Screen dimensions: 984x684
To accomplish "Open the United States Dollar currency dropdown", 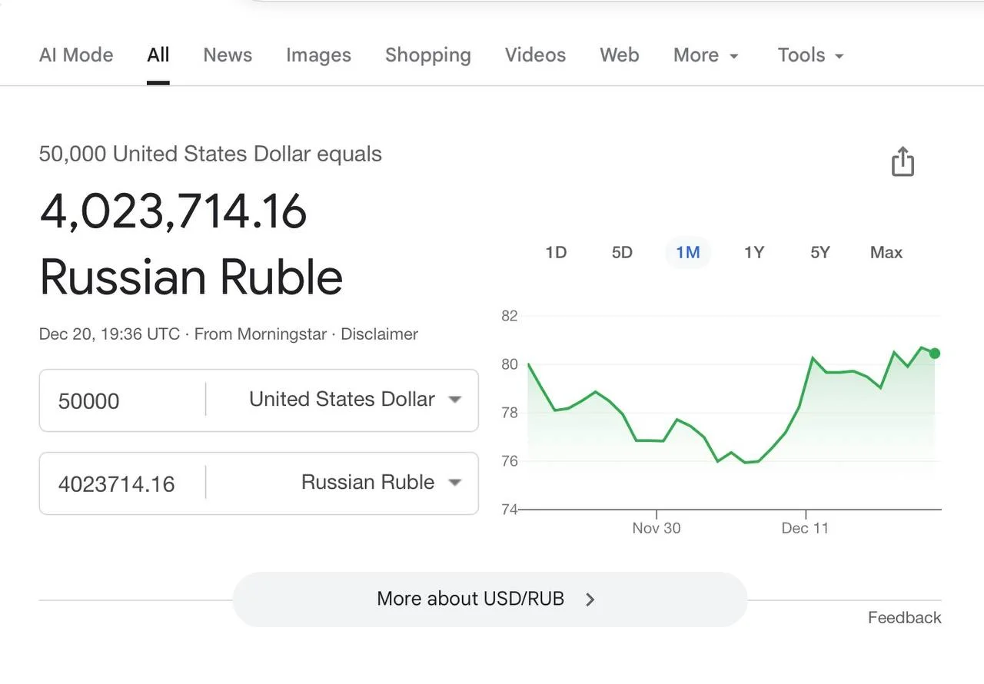I will [x=354, y=400].
